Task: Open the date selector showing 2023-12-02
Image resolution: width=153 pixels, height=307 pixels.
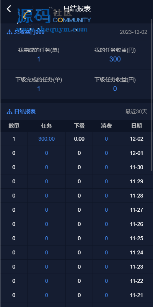Action: pos(133,32)
